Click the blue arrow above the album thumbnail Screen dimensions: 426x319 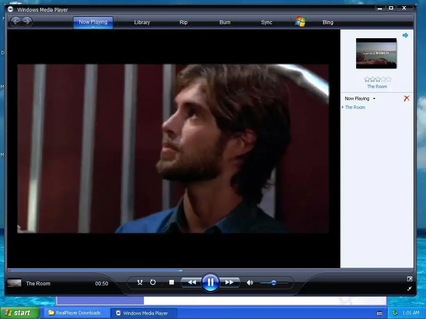[405, 35]
